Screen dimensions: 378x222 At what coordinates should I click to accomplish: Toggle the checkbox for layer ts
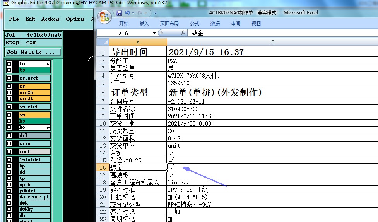point(9,70)
